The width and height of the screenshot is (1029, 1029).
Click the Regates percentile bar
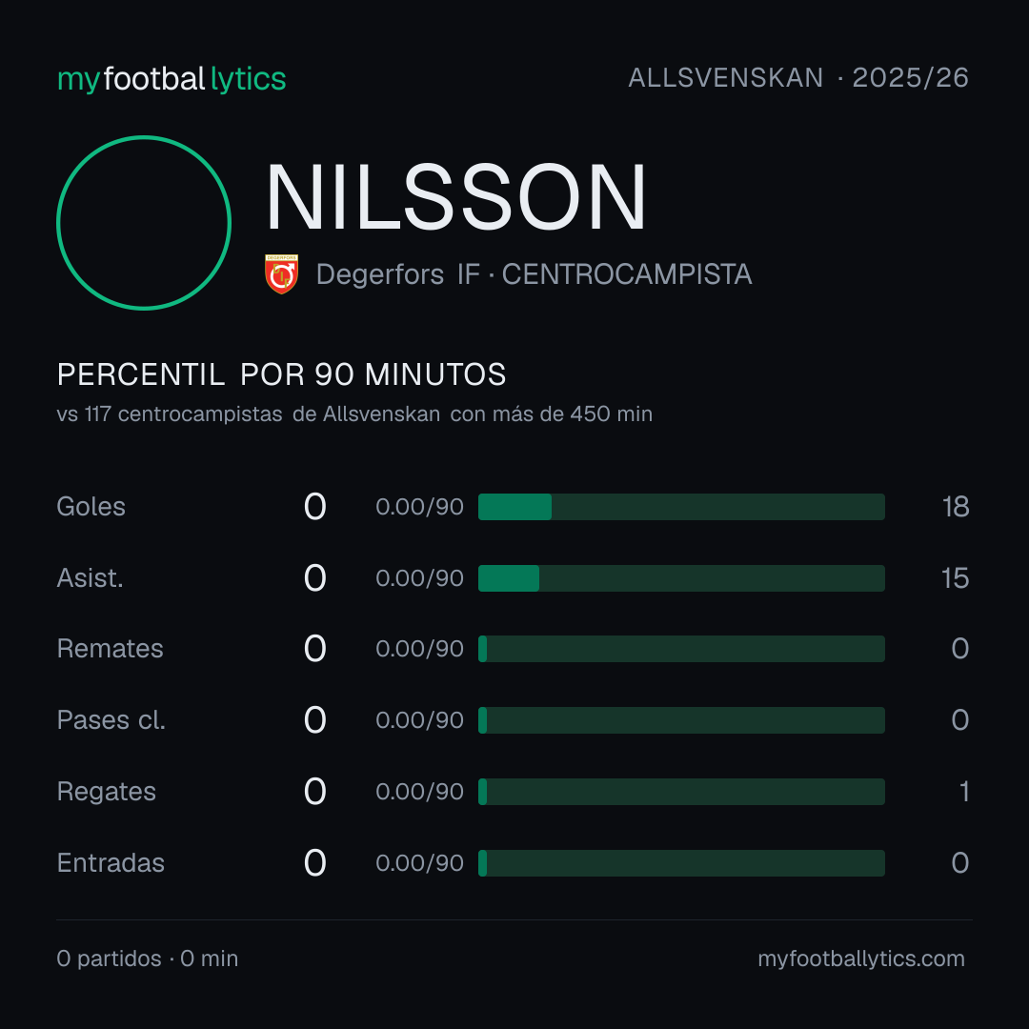pos(681,792)
